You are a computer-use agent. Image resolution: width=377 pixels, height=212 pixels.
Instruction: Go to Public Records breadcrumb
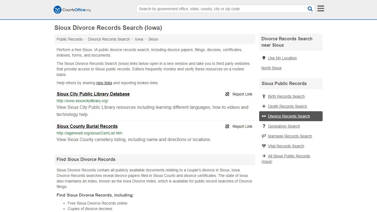tap(70, 39)
